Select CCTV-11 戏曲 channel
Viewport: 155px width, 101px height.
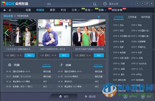tap(119, 64)
